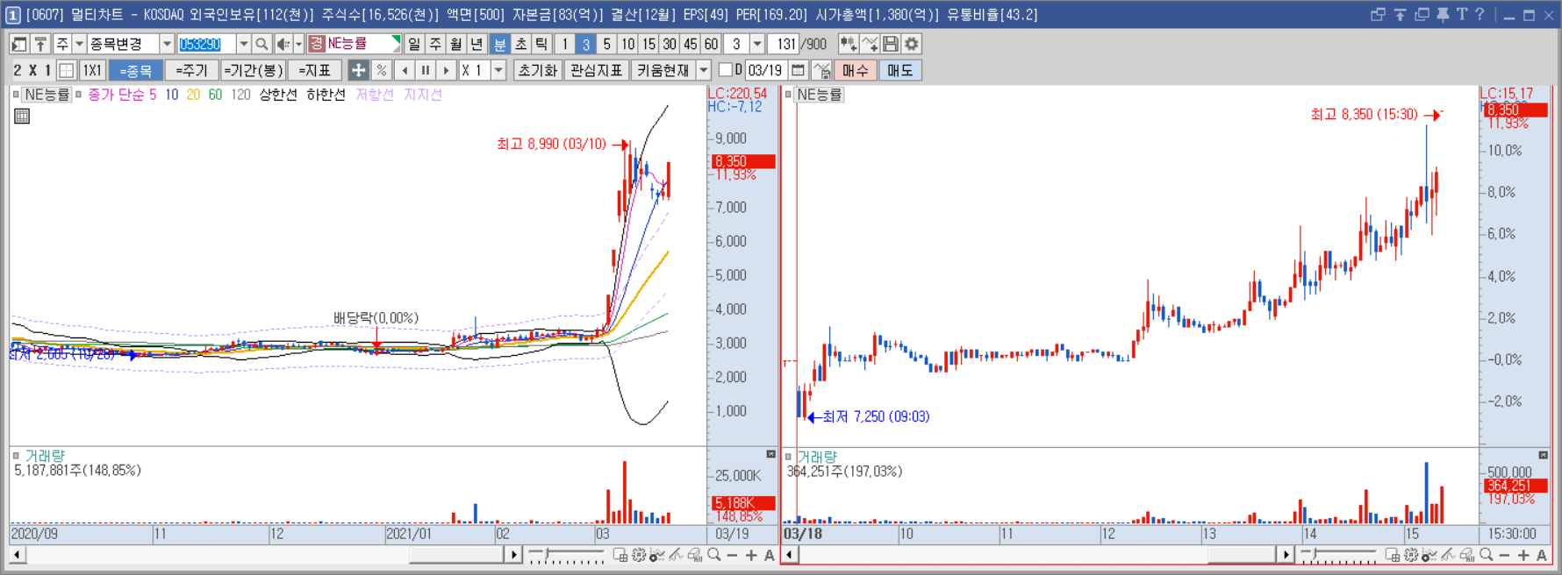The height and width of the screenshot is (575, 1562).
Task: Click the save chart floppy disk icon
Action: tap(891, 44)
